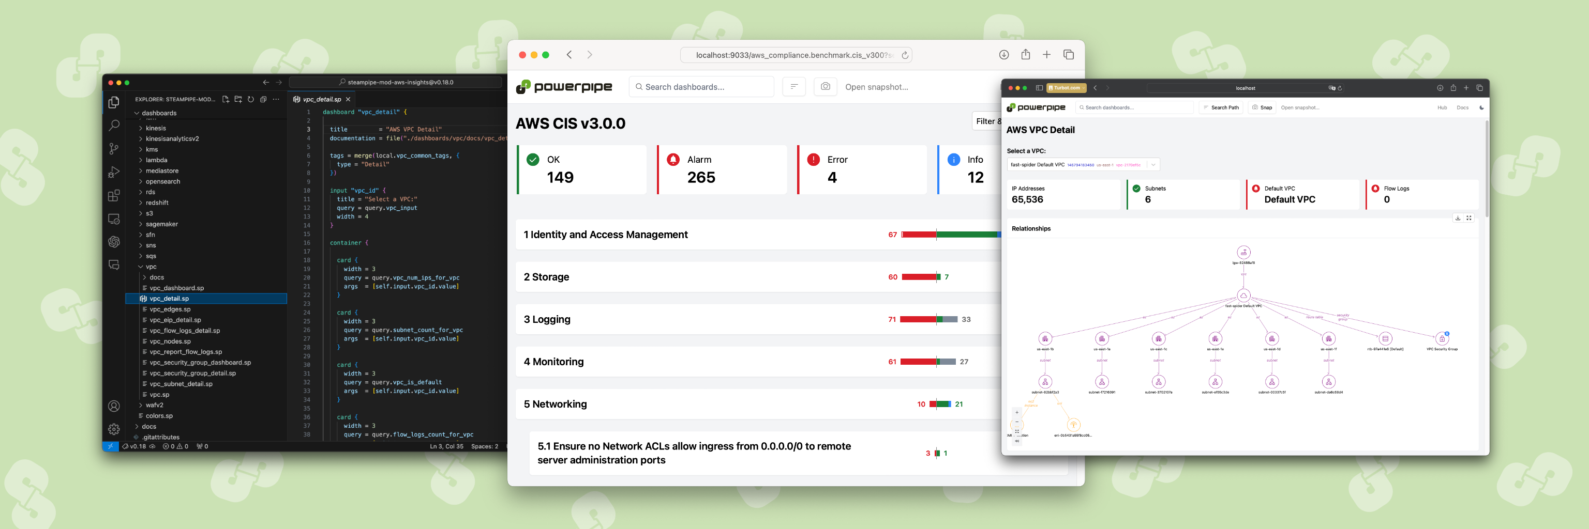Click the Storage compliance progress bar
Screen dimensions: 1589x529
[922, 277]
